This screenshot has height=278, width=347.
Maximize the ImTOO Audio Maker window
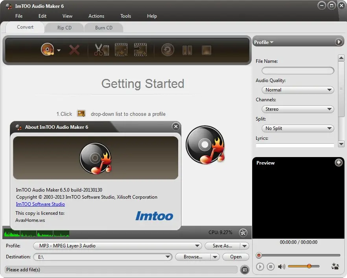click(332, 5)
